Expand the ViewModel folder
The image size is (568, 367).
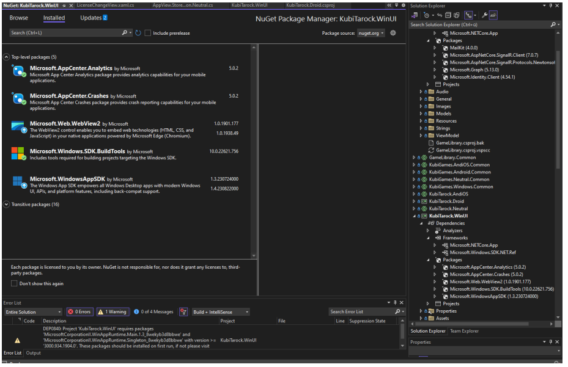[421, 136]
